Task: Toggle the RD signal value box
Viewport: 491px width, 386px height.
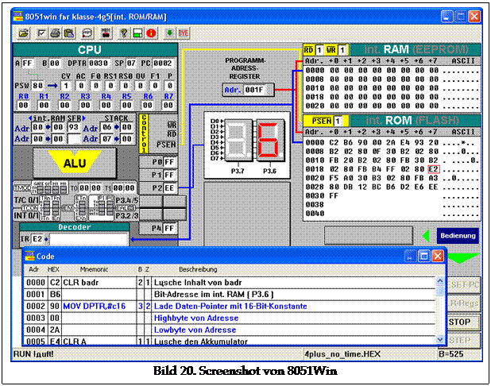Action: point(319,50)
